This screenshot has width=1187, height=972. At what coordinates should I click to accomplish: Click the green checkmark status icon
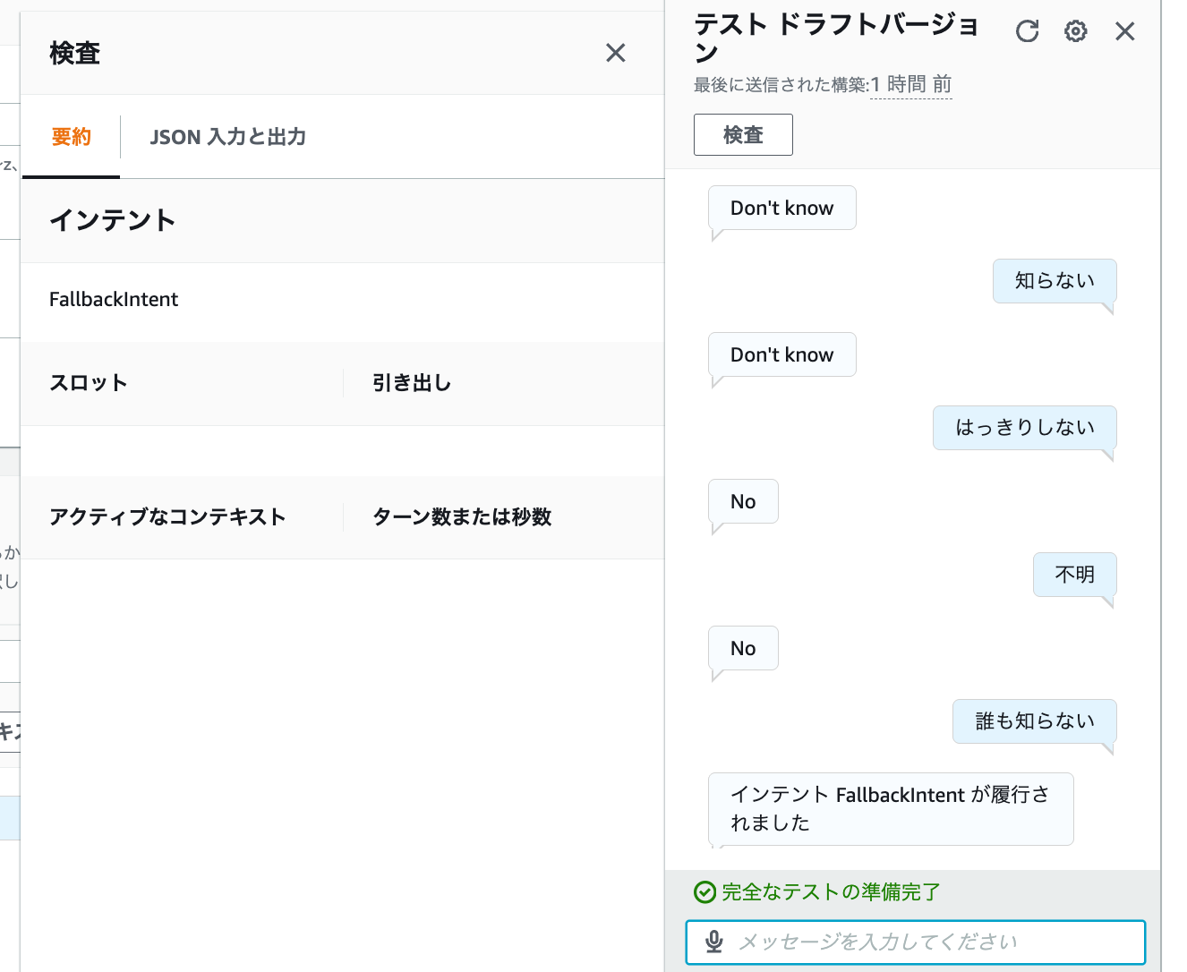point(705,892)
